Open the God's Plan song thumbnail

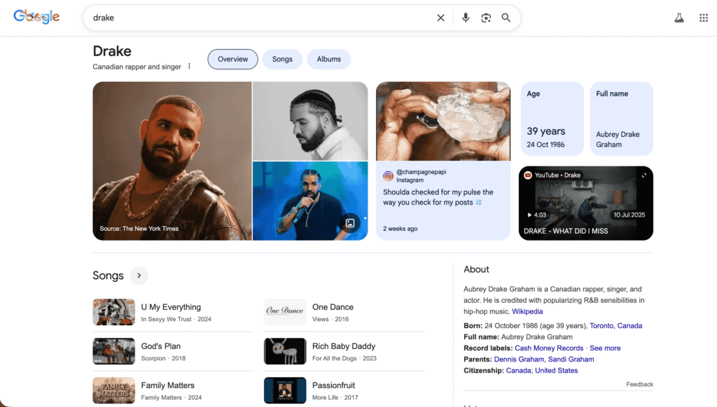pos(113,352)
